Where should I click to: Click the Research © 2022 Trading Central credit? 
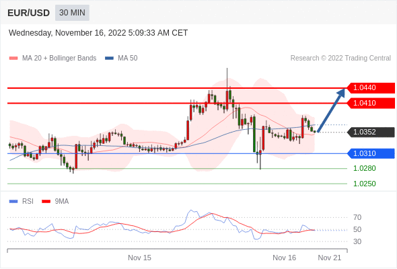click(x=340, y=59)
